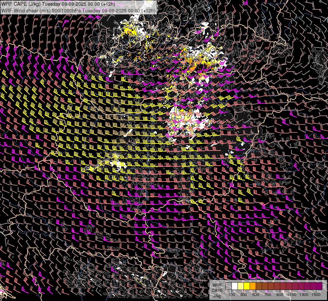The height and width of the screenshot is (301, 328).
Task: Click the legend value 1100
Action: coord(291,295)
